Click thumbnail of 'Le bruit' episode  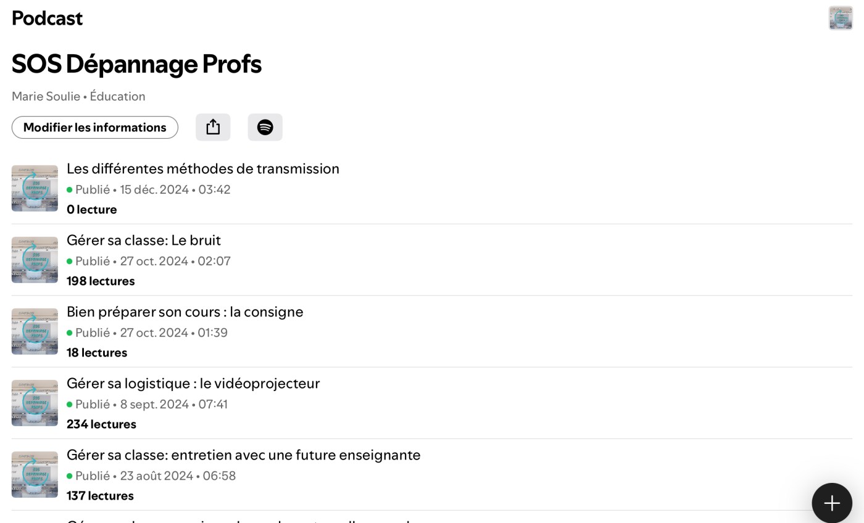point(35,260)
